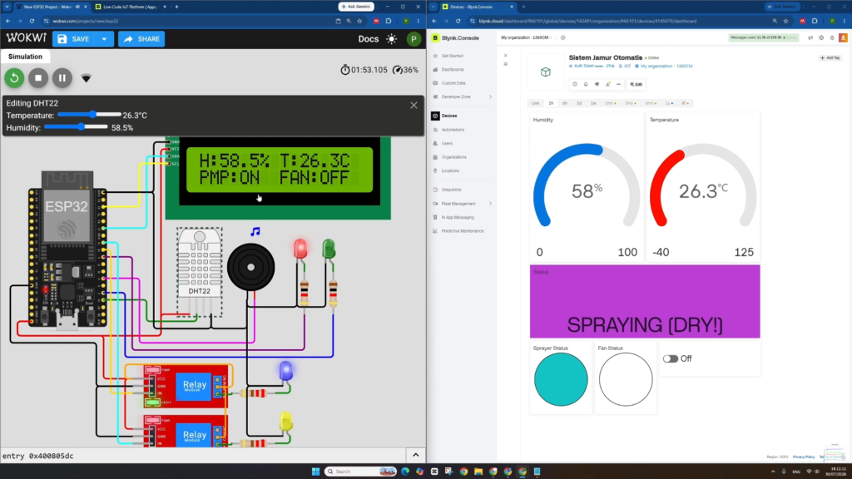Open Predictive Maintenance in Blynk sidebar
The height and width of the screenshot is (479, 852).
point(463,231)
